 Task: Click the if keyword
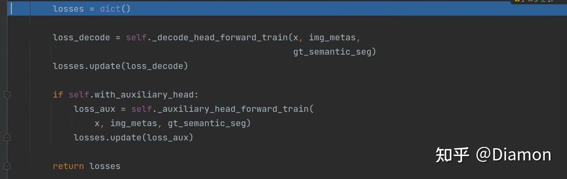pos(58,94)
